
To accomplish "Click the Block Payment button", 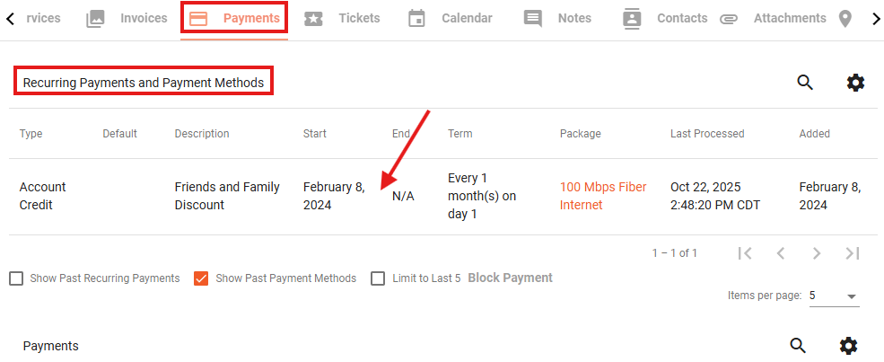I will 511,278.
